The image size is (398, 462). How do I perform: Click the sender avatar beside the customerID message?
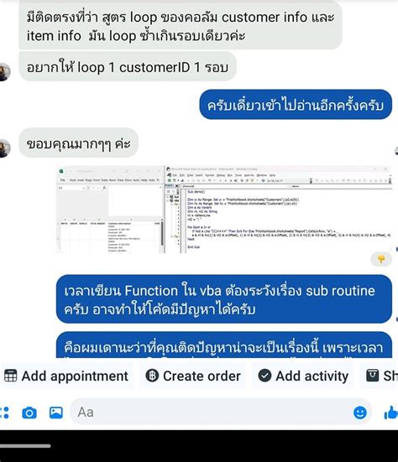point(4,72)
